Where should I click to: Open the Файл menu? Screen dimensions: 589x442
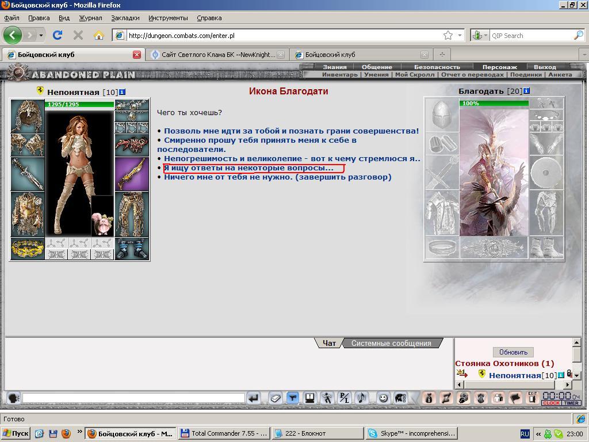coord(12,18)
